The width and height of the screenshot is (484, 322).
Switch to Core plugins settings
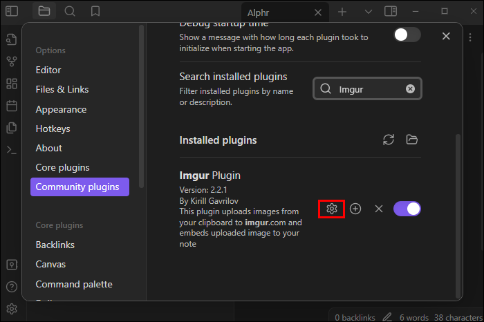point(62,167)
